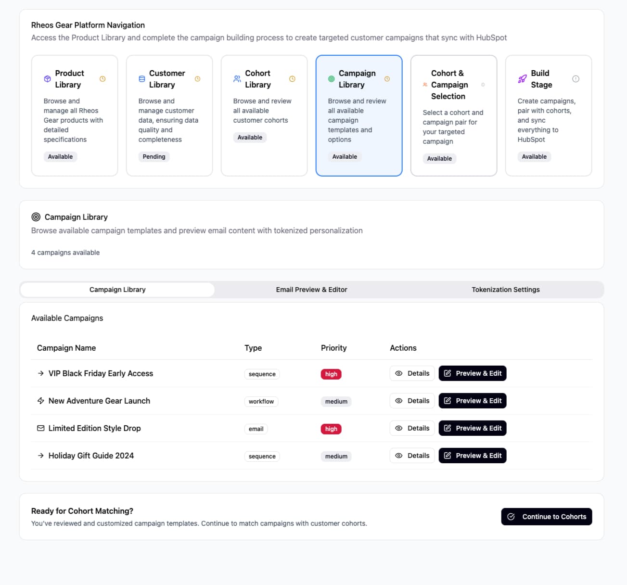View Details for VIP Black Friday Early Access
Viewport: 627px width, 585px height.
(412, 373)
